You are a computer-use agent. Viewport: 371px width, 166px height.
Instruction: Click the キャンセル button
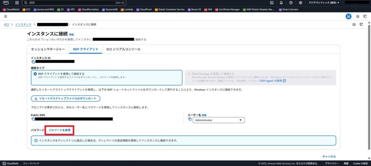click(x=329, y=156)
